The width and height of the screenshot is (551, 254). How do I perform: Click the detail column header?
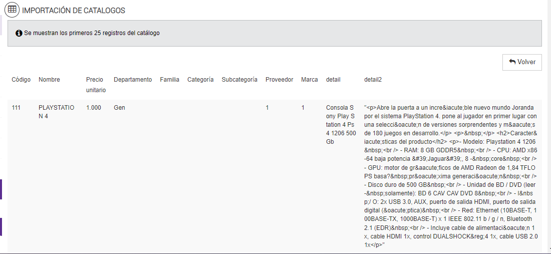333,80
